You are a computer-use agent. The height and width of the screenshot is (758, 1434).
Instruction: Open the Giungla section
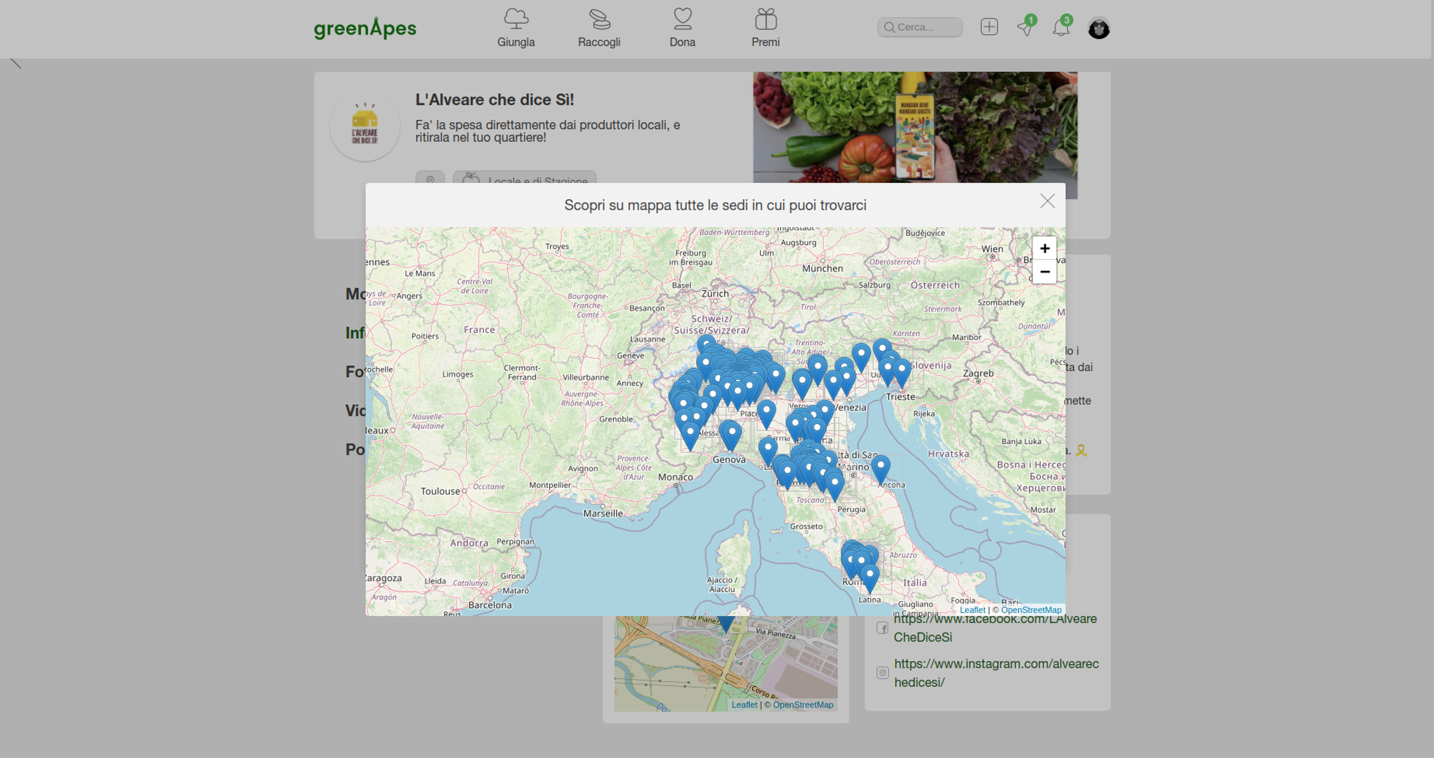[x=515, y=28]
